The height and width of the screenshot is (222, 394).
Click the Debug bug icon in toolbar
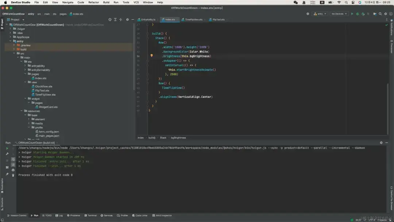(x=357, y=14)
